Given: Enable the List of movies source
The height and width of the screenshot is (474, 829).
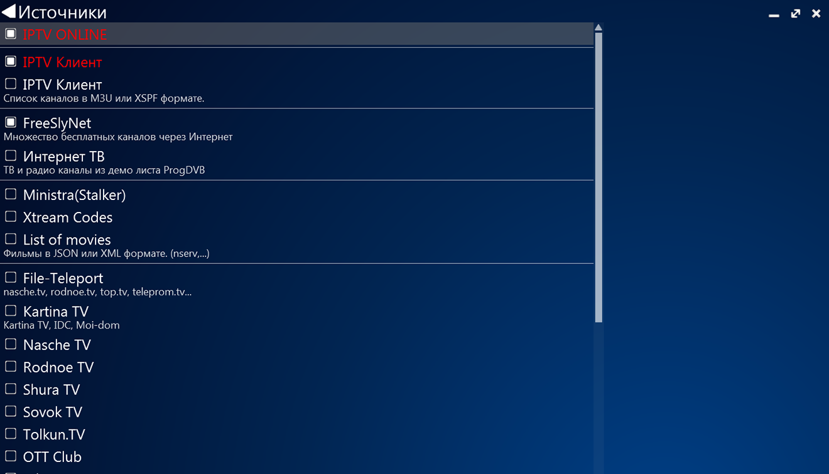Looking at the screenshot, I should click(x=11, y=239).
